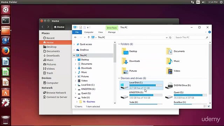Screen dimensions: 224x126
Task: Click the Properties icon in Quick Access Toolbar
Action: (80, 27)
